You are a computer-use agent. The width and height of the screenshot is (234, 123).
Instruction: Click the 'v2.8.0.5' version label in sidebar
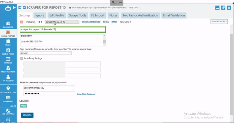13,106
